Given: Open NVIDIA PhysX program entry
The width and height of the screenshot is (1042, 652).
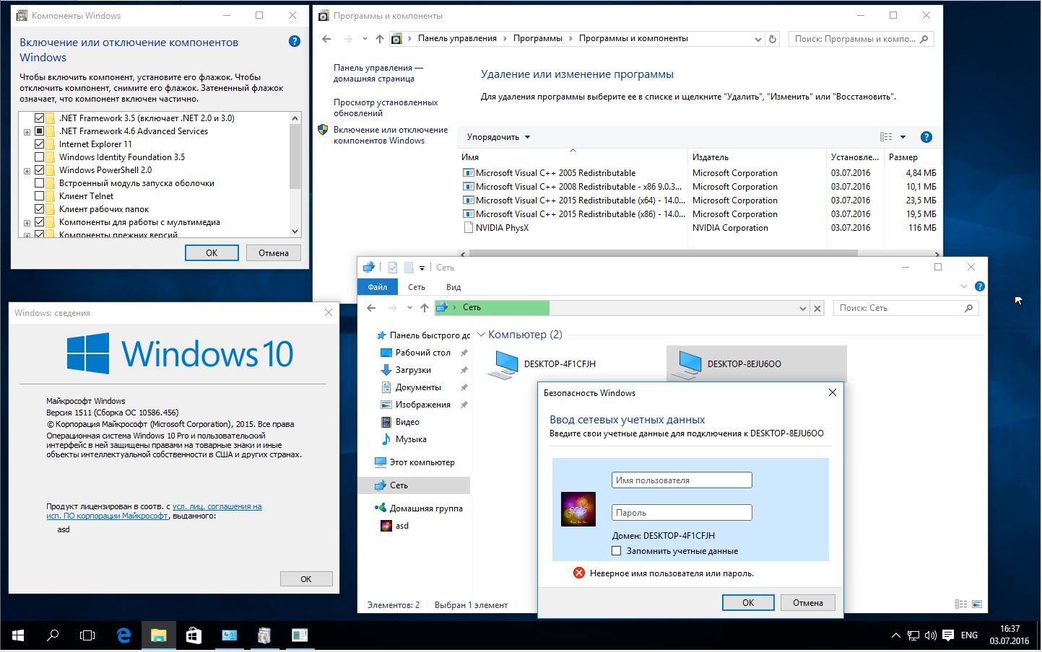Looking at the screenshot, I should tap(502, 228).
